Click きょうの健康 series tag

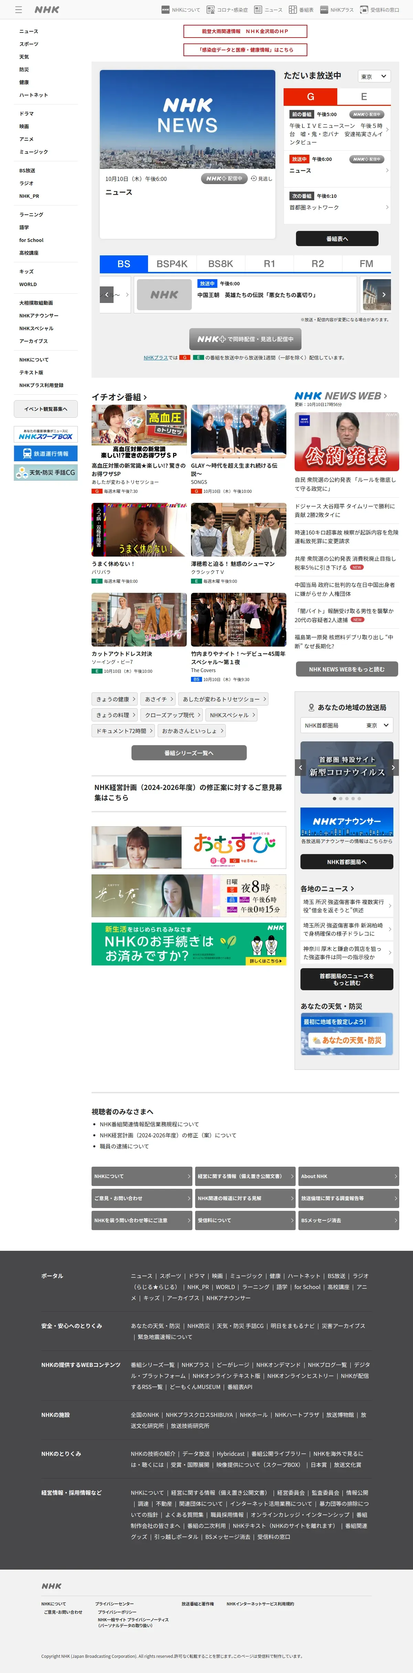click(x=115, y=699)
